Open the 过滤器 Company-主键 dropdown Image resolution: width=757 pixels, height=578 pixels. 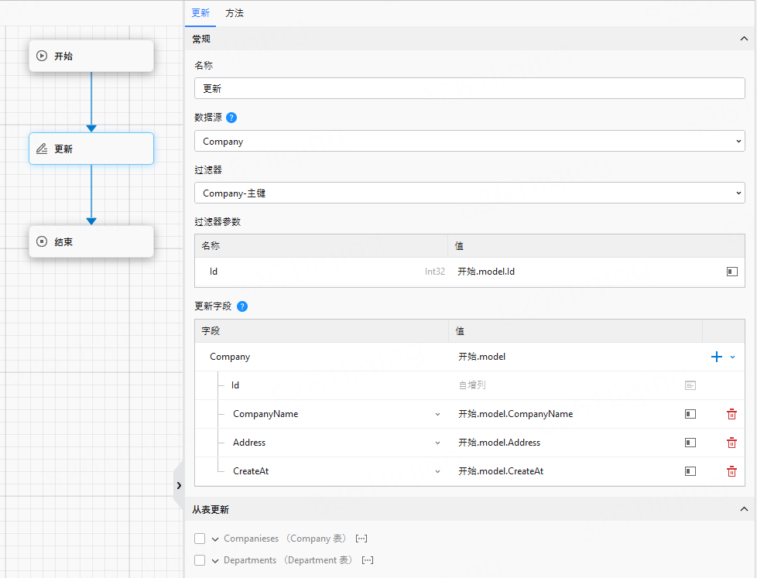[x=469, y=193]
